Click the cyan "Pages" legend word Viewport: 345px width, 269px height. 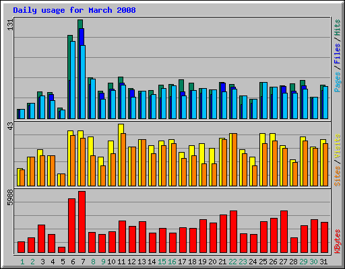tap(337, 82)
